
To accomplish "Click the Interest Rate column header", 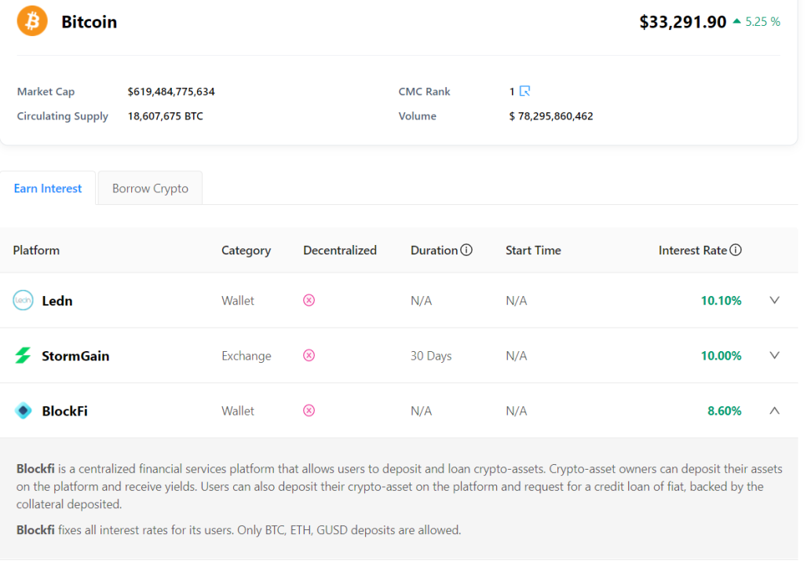I will 692,251.
